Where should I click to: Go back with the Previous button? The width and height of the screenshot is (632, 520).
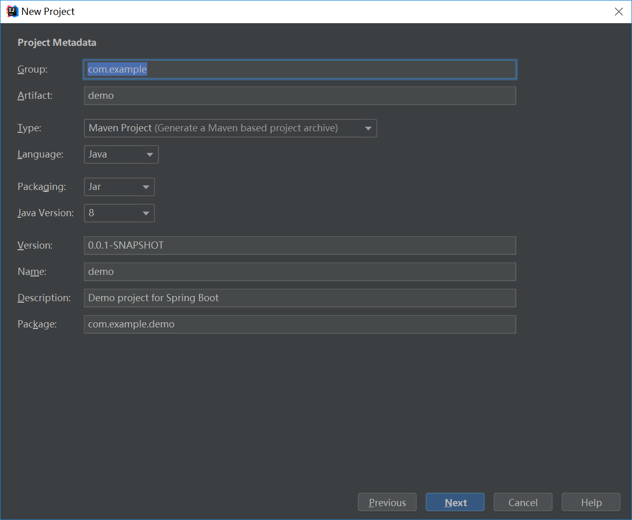click(388, 502)
